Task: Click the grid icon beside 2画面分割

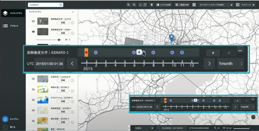Action: [x=194, y=5]
